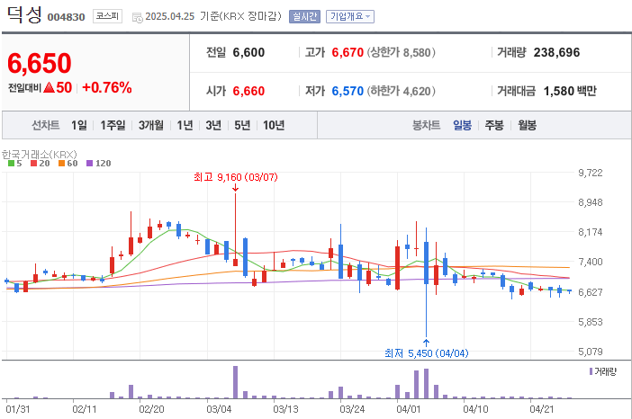Image resolution: width=632 pixels, height=419 pixels.
Task: Click the 04/01 date axis label
Action: click(x=409, y=409)
